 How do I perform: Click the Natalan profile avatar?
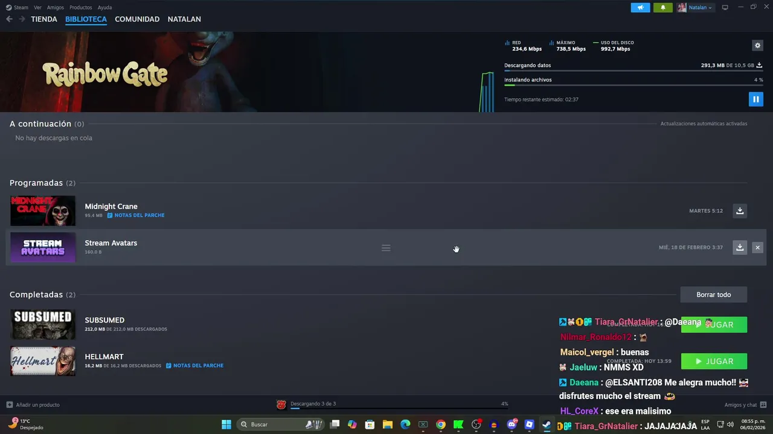pos(682,7)
